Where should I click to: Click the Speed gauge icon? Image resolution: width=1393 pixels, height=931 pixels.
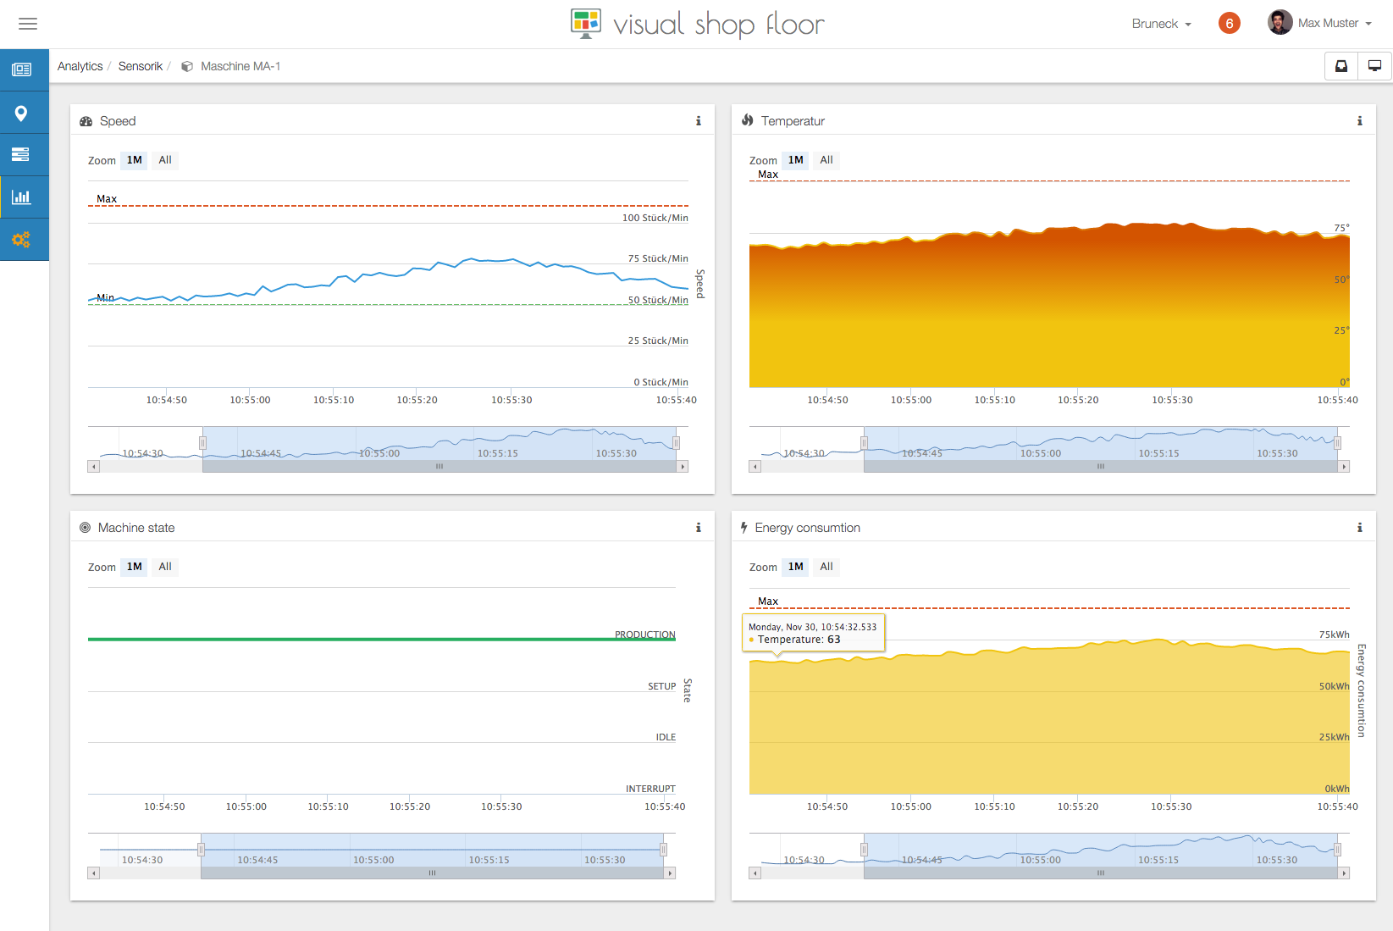tap(86, 121)
